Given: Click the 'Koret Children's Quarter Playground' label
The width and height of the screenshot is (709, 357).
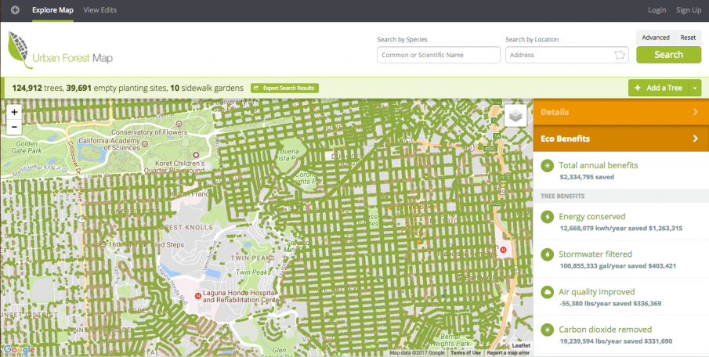Looking at the screenshot, I should click(x=174, y=167).
